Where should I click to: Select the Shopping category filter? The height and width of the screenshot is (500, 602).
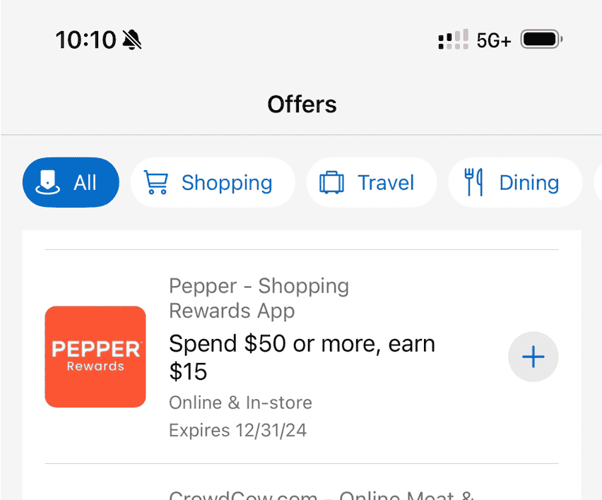coord(212,182)
